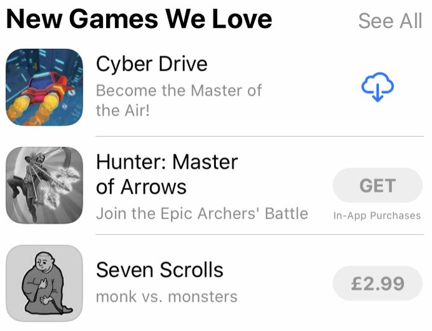Click the divider line above Seven Scrolls row
The image size is (432, 331).
[x=260, y=234]
